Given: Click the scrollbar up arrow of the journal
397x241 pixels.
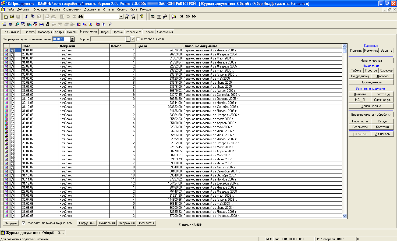Looking at the screenshot, I should click(344, 46).
